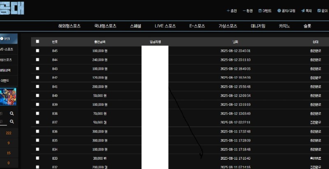The height and width of the screenshot is (169, 329).
Task: Open the 슬롯 menu
Action: pos(307,26)
